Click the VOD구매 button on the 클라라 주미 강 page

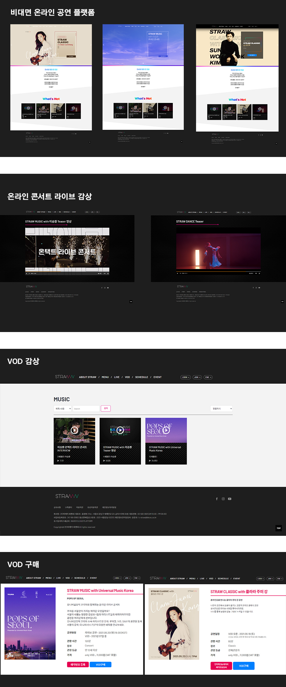point(244,666)
